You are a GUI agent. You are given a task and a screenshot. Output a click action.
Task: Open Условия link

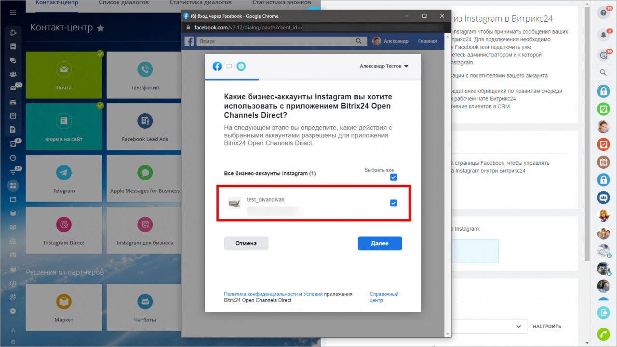coord(313,294)
